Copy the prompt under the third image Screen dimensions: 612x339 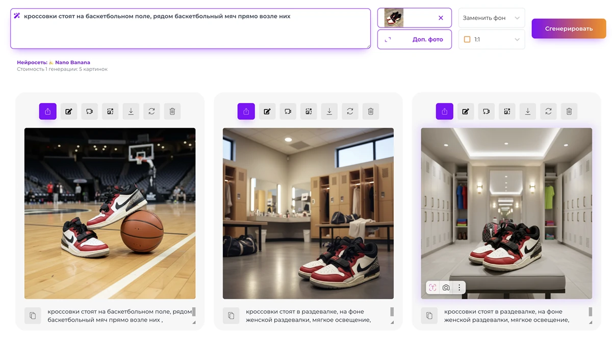pyautogui.click(x=429, y=316)
